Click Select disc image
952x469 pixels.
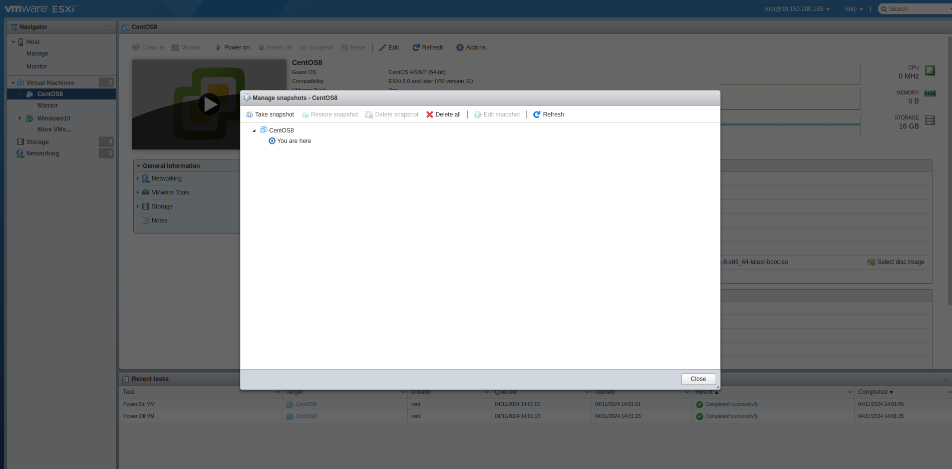[896, 262]
